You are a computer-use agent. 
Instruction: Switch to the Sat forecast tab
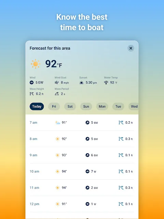pos(70,107)
